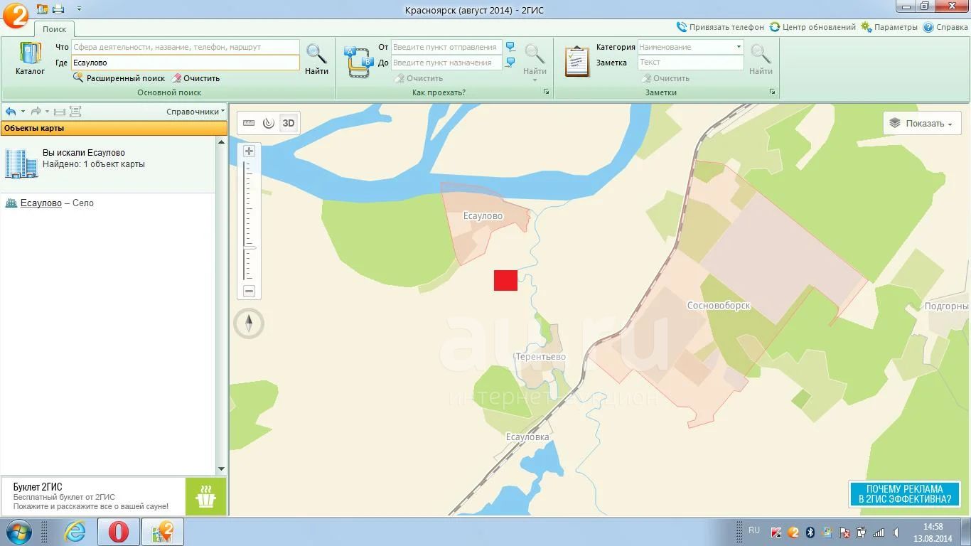Open the round 2GIS application menu button

pyautogui.click(x=15, y=15)
